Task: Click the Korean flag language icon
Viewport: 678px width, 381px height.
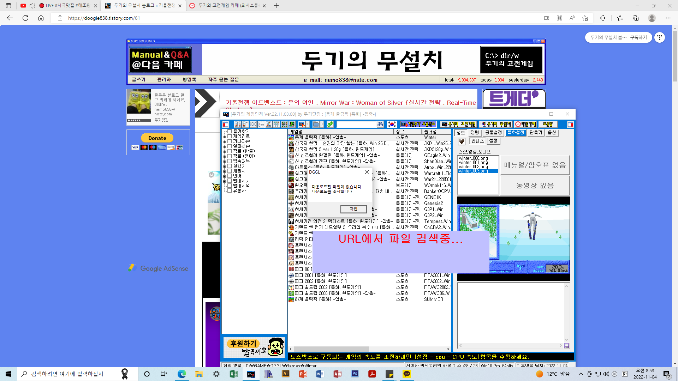Action: 392,124
